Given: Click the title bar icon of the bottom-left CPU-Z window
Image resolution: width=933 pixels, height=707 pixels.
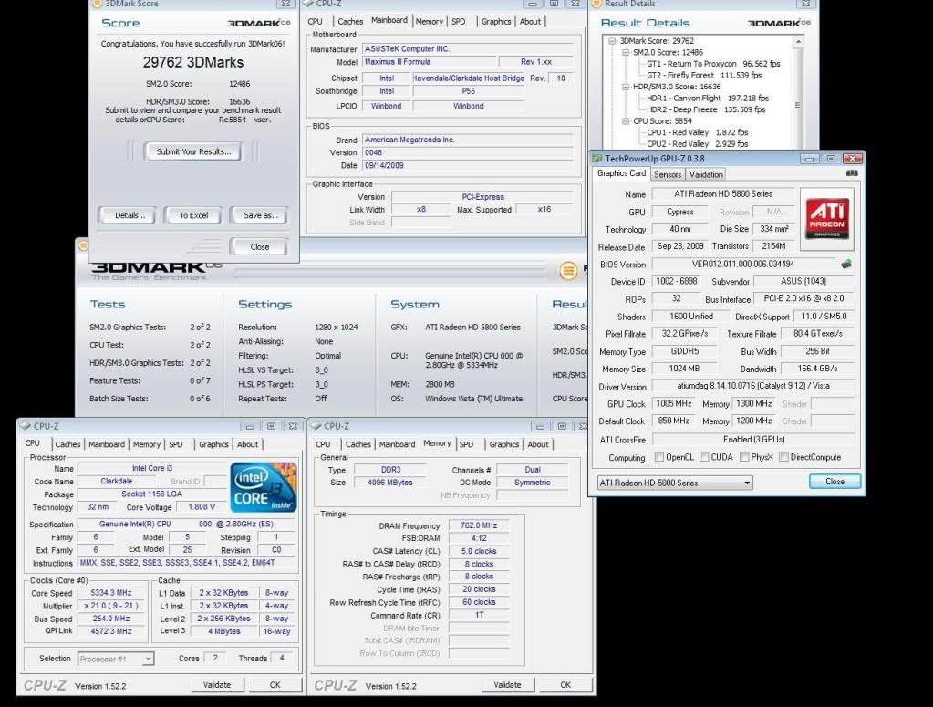Looking at the screenshot, I should (x=26, y=426).
